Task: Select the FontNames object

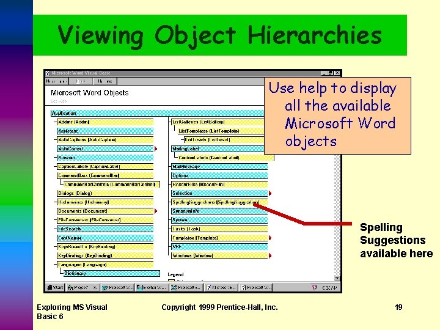Action: (x=105, y=238)
